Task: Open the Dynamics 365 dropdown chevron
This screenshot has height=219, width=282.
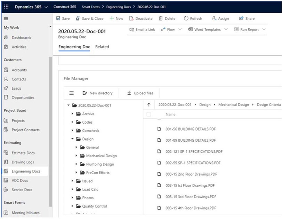Action: [x=46, y=7]
